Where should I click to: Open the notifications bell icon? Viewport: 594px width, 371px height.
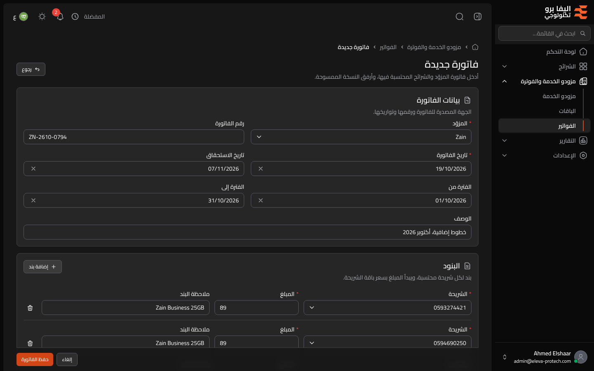[60, 16]
